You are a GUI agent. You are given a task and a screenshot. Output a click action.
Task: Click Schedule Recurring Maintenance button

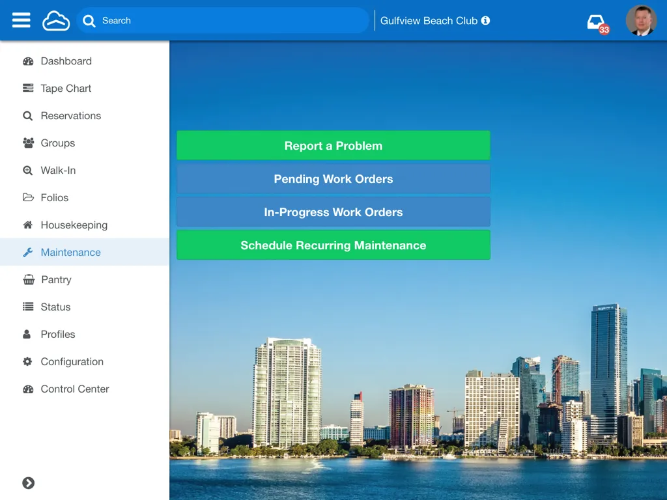point(333,245)
